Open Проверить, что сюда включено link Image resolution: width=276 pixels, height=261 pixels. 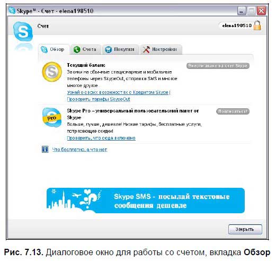(101, 138)
